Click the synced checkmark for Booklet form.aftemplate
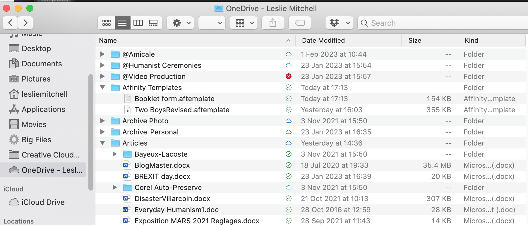 [x=289, y=98]
